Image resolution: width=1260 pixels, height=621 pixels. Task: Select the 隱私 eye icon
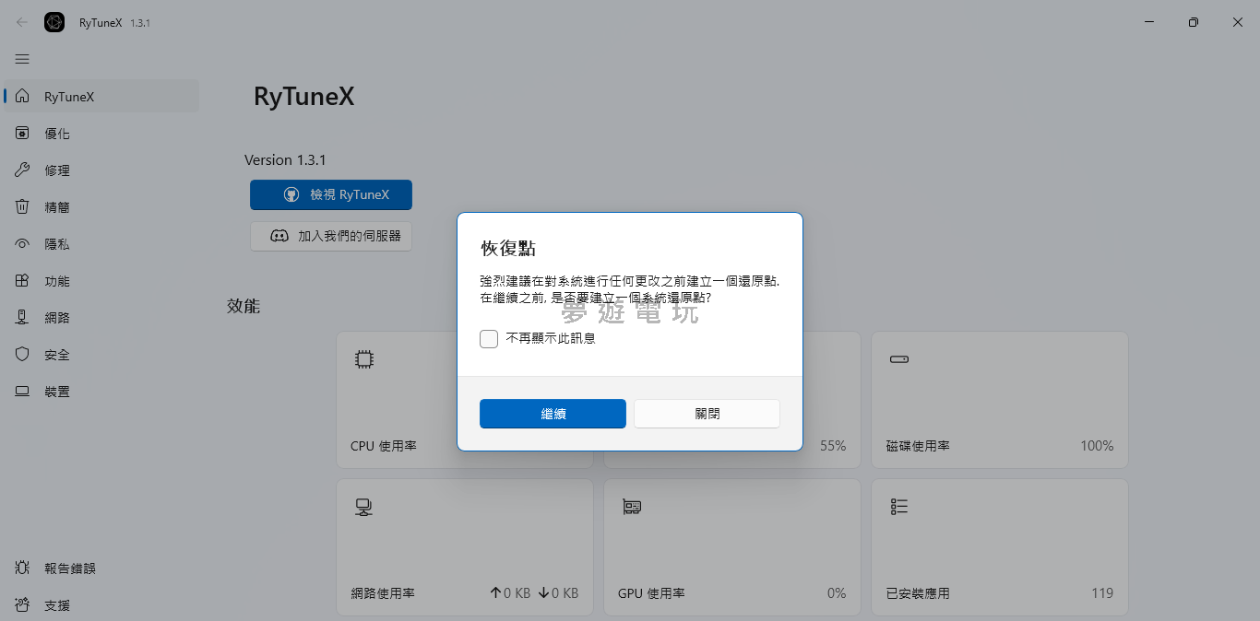(x=23, y=244)
